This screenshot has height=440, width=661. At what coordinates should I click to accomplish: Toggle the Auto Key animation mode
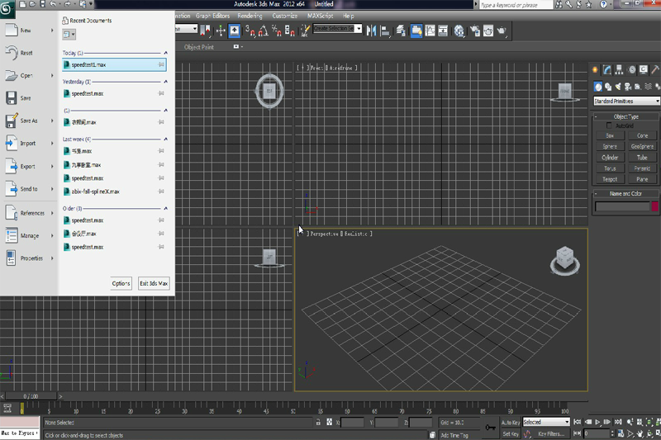[510, 422]
